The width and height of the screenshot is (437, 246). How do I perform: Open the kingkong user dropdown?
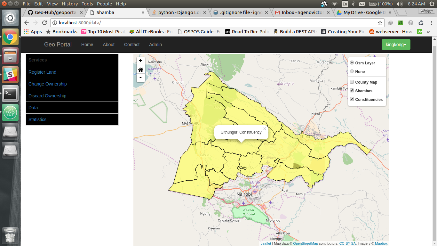396,45
